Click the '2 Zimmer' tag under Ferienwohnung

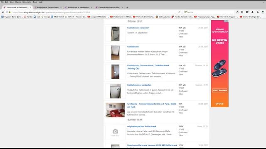tap(132, 120)
